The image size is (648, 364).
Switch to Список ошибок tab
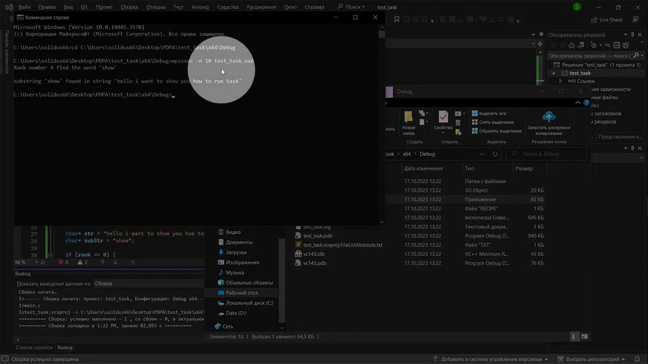tap(34, 347)
